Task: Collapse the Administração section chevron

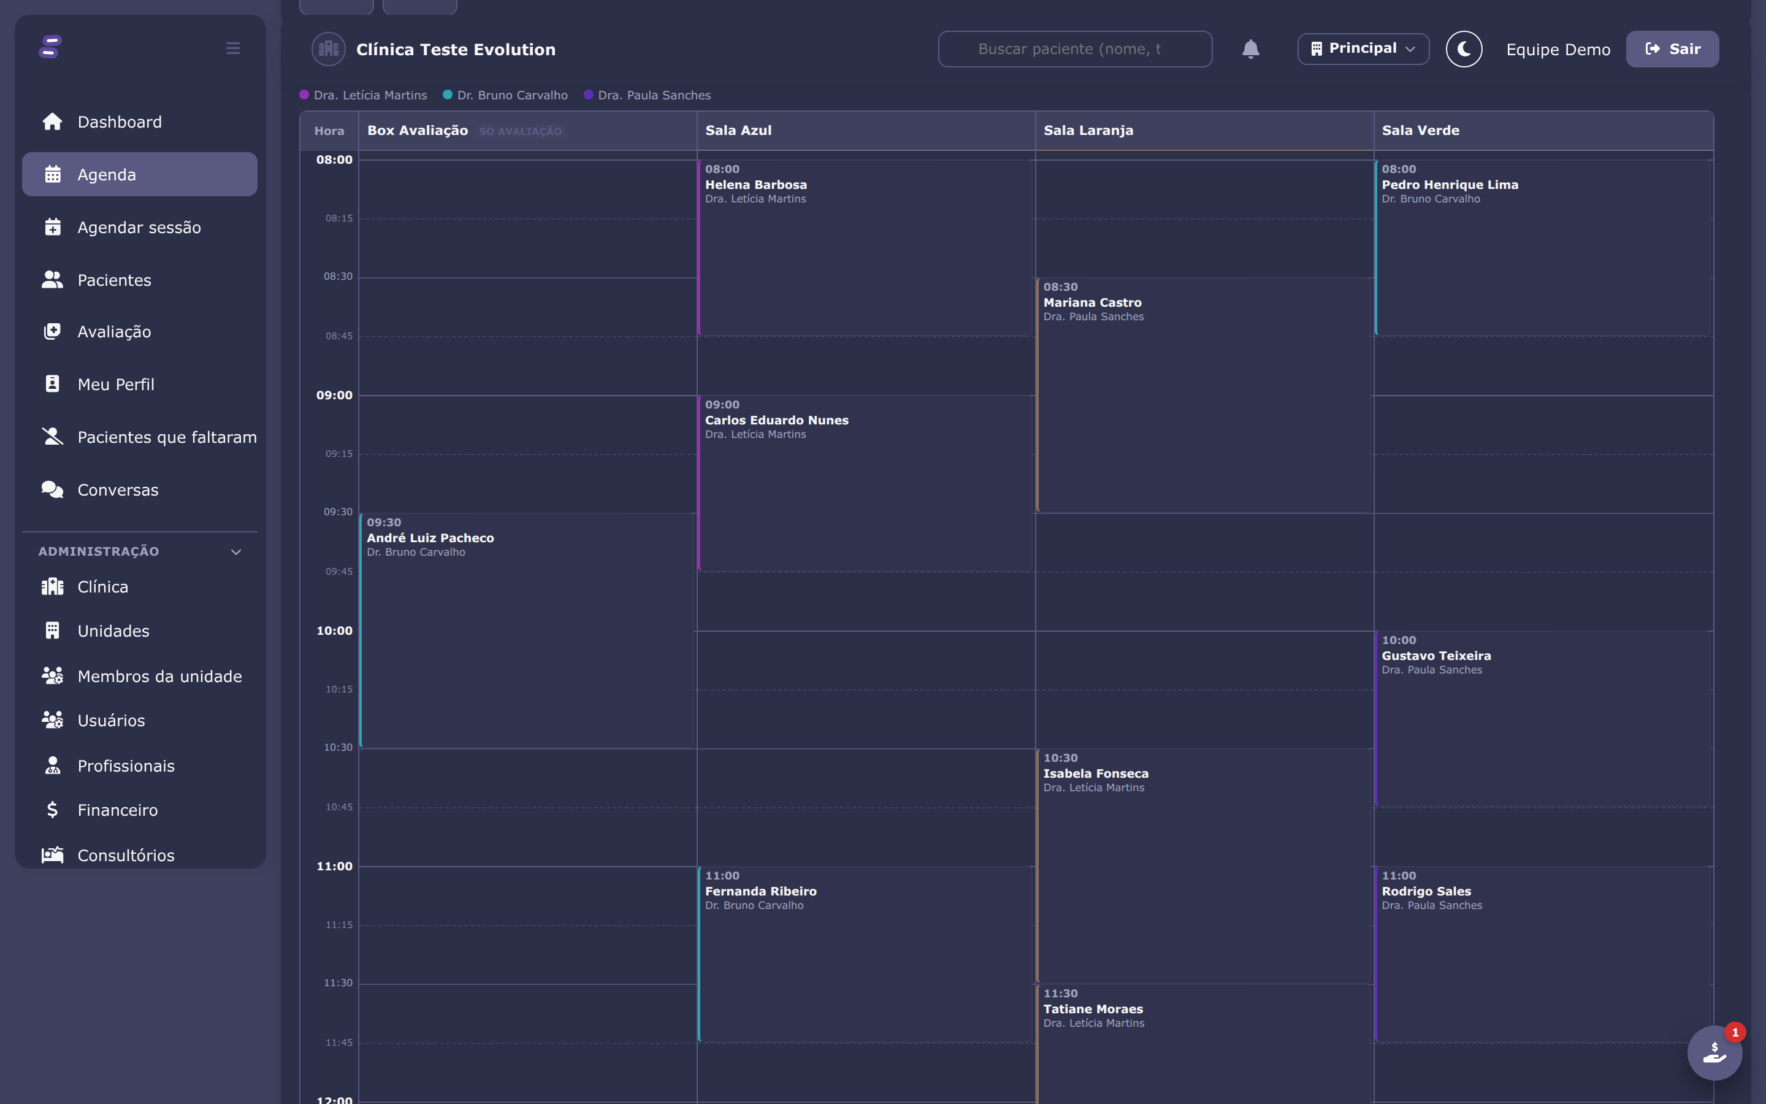Action: click(x=235, y=552)
